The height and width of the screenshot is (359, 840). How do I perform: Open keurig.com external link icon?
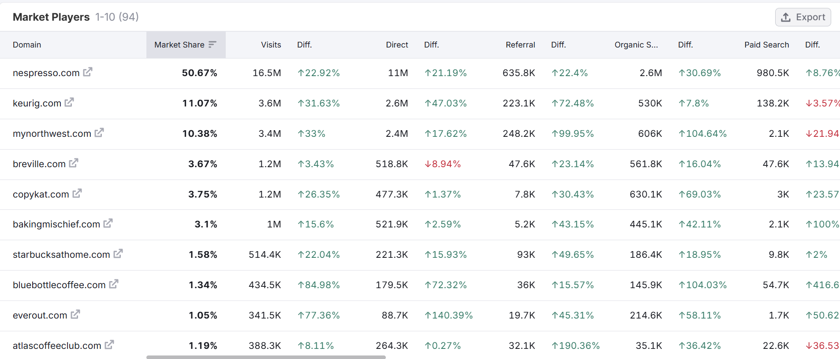point(69,102)
